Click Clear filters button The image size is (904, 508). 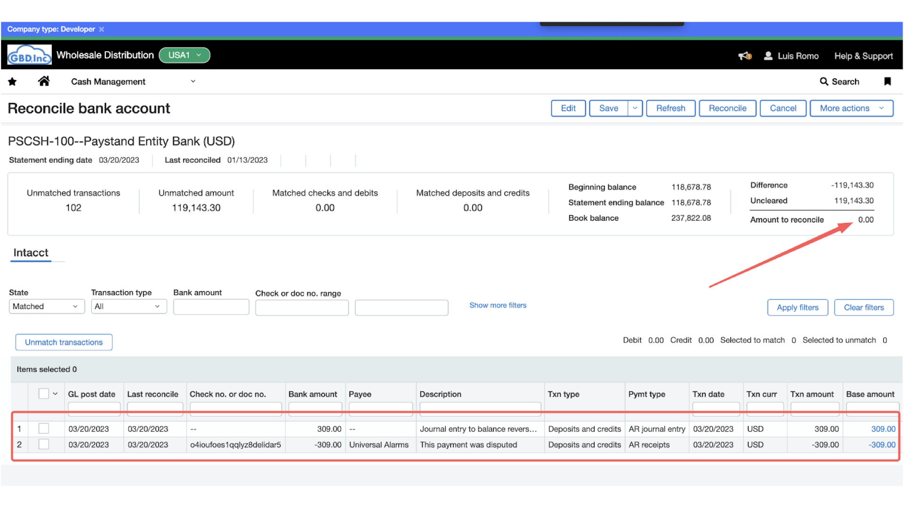864,308
